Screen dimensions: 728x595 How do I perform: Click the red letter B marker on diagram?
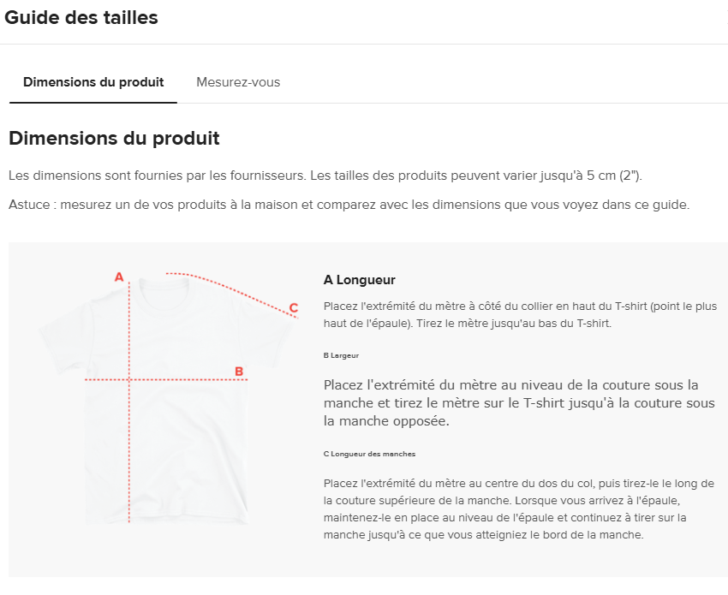(x=239, y=372)
